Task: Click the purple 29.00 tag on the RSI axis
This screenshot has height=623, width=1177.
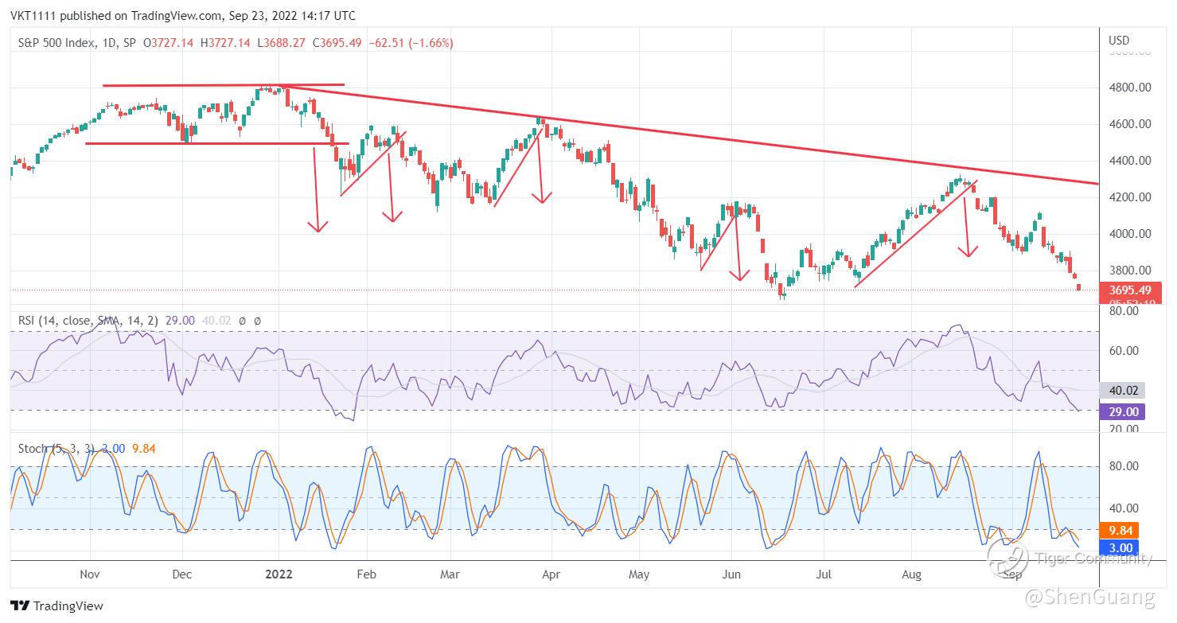Action: pyautogui.click(x=1122, y=411)
